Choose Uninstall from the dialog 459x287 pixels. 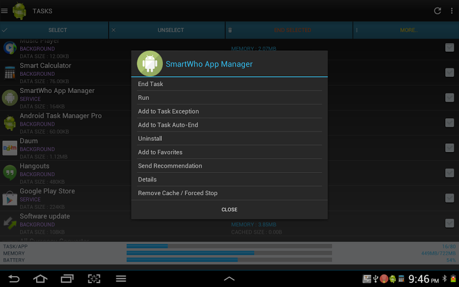(229, 138)
